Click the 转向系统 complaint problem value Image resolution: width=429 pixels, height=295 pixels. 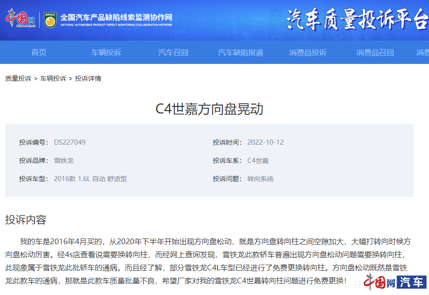click(x=260, y=179)
